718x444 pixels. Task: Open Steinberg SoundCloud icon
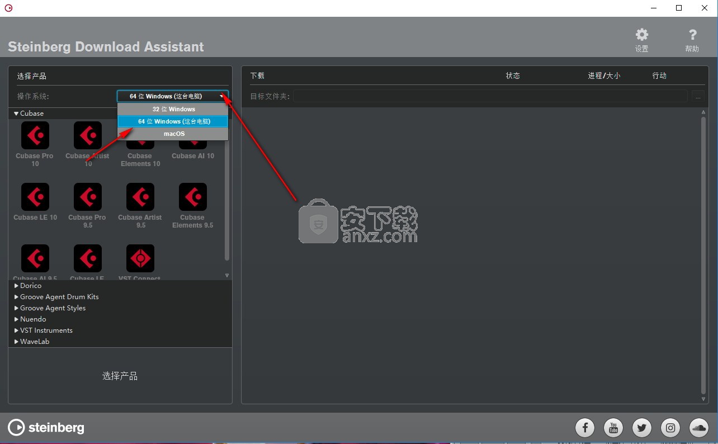699,428
